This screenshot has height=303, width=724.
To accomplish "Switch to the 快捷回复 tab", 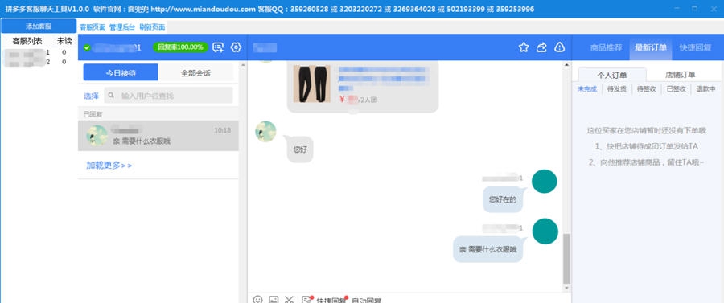I will (x=695, y=47).
